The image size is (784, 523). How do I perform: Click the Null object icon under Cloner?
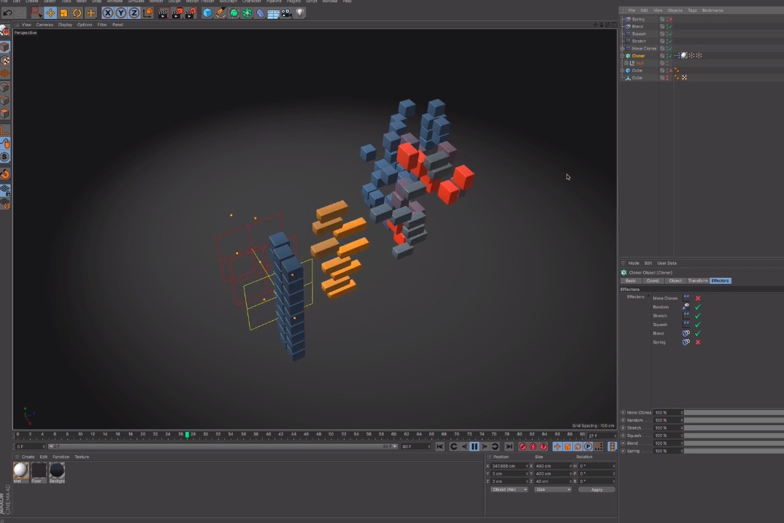coord(634,63)
